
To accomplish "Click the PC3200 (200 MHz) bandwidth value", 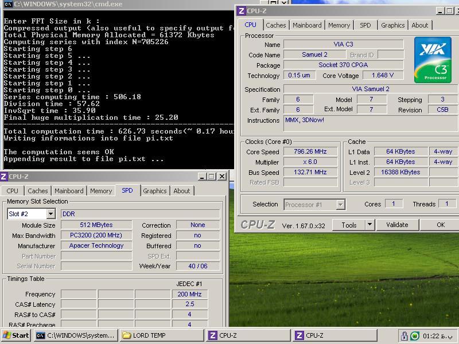I will [96, 235].
